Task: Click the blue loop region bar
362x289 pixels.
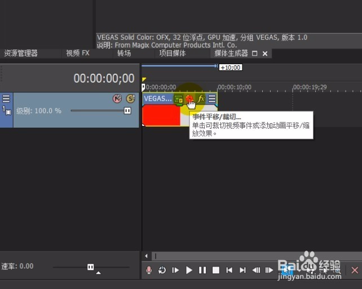Action: 179,66
